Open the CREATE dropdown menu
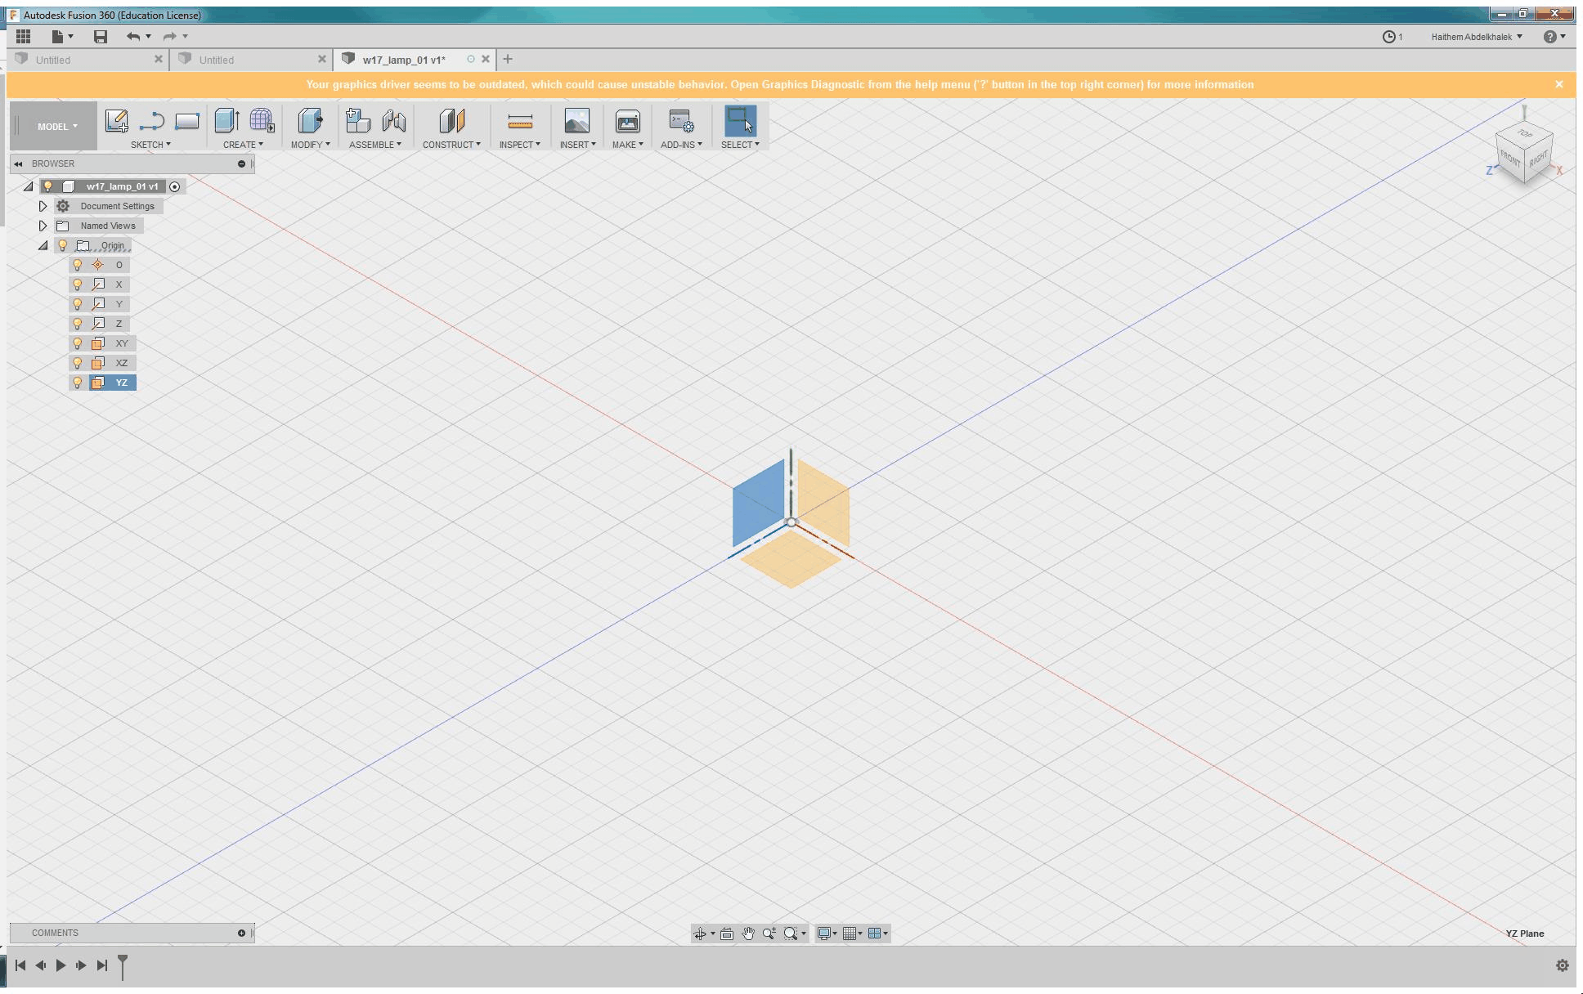 (243, 145)
